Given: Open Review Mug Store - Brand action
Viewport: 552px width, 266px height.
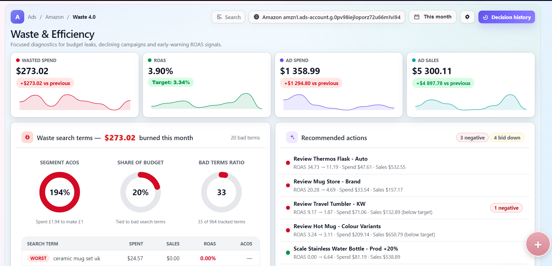Looking at the screenshot, I should (405, 186).
